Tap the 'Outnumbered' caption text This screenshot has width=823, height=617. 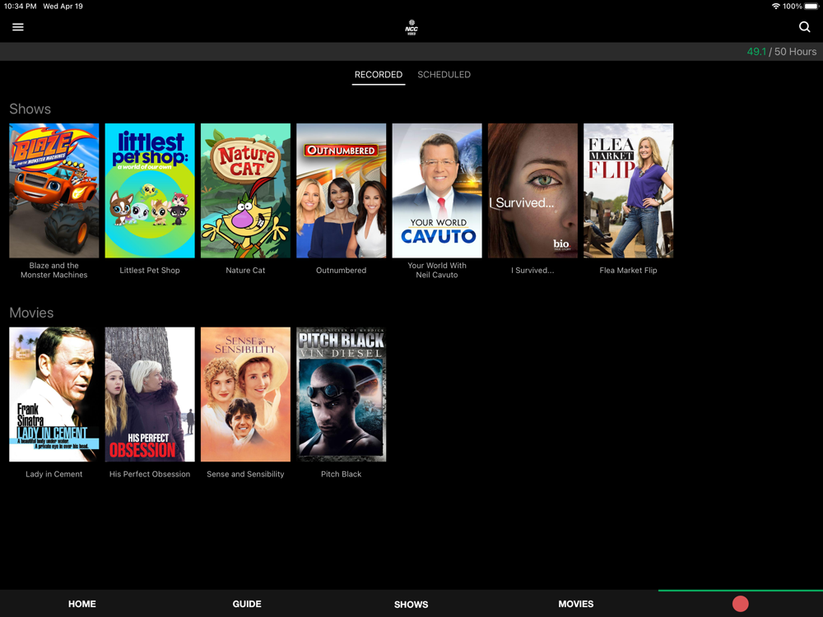(x=342, y=270)
